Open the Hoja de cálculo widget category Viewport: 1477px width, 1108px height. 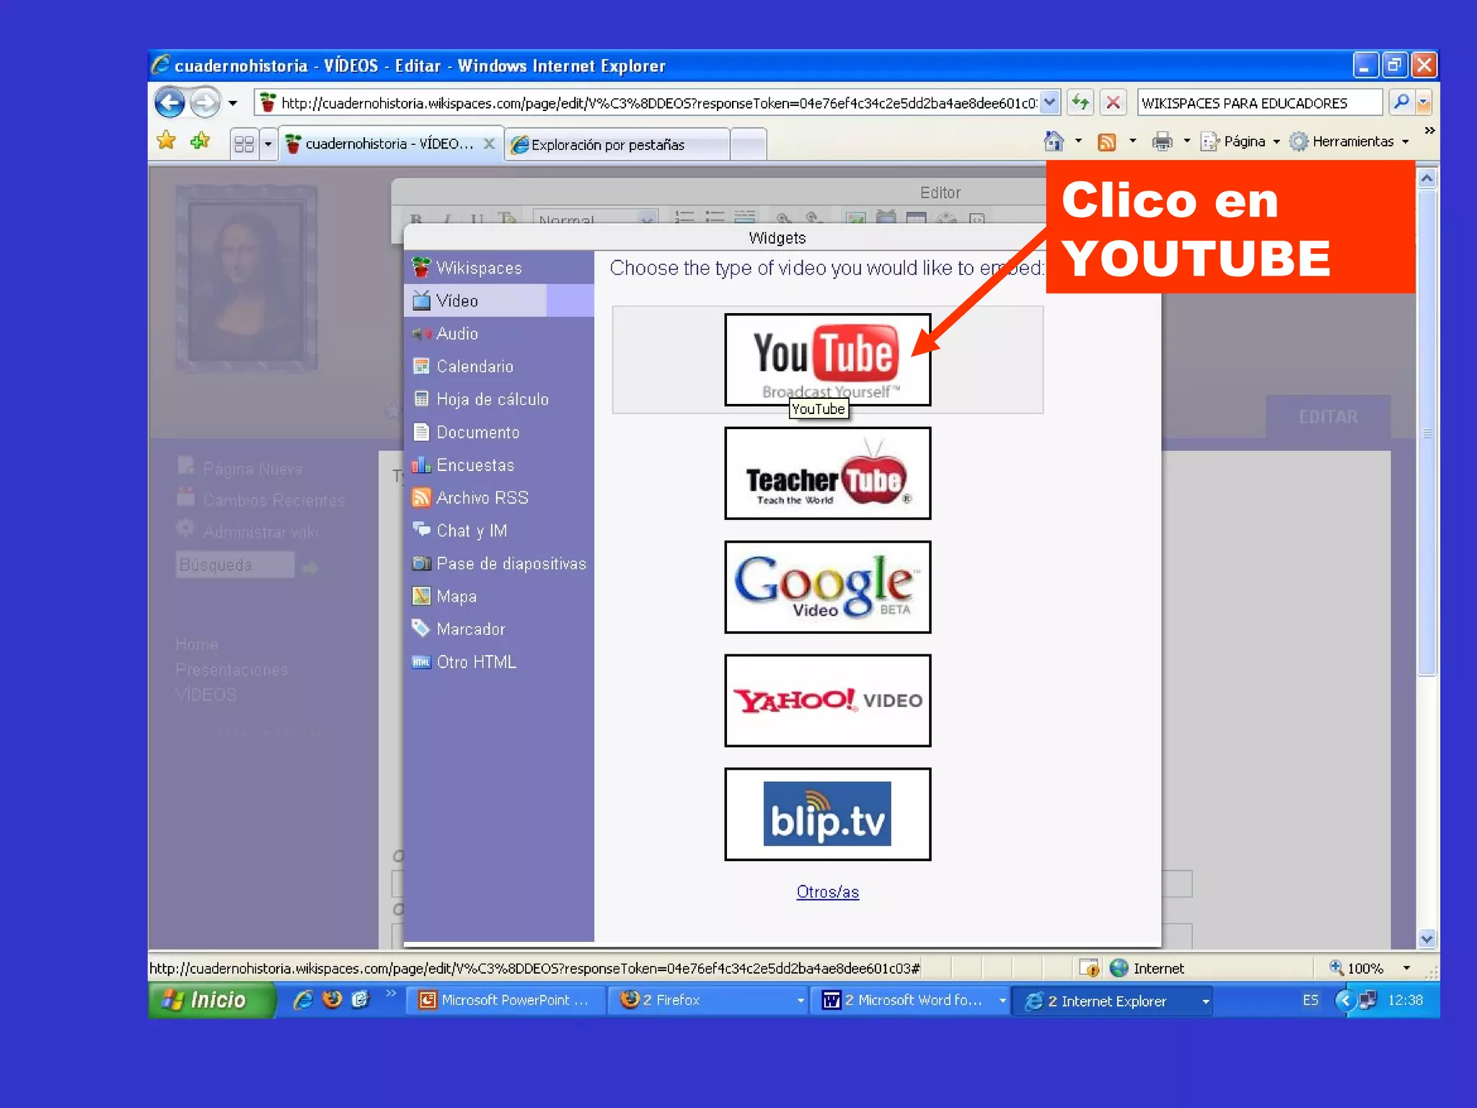[x=498, y=399]
